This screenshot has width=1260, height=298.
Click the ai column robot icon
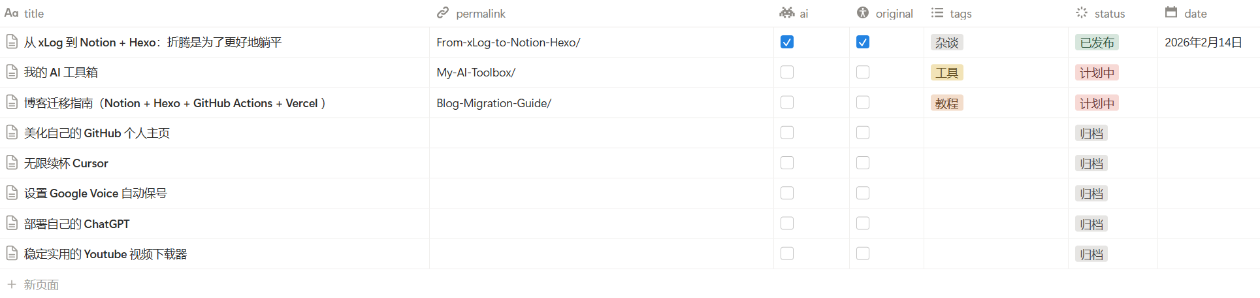787,13
